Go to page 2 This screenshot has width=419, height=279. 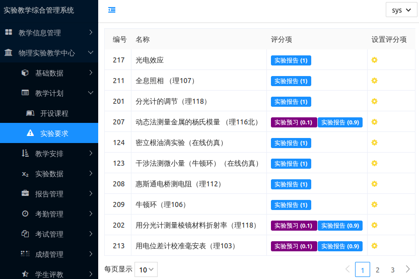coord(377,269)
